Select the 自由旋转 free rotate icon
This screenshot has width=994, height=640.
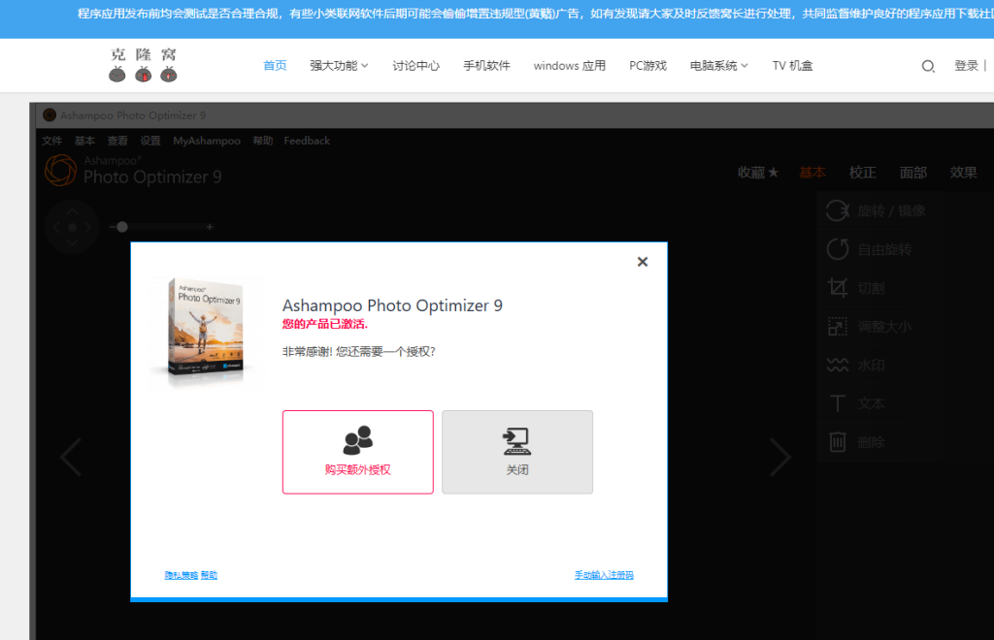coord(838,249)
